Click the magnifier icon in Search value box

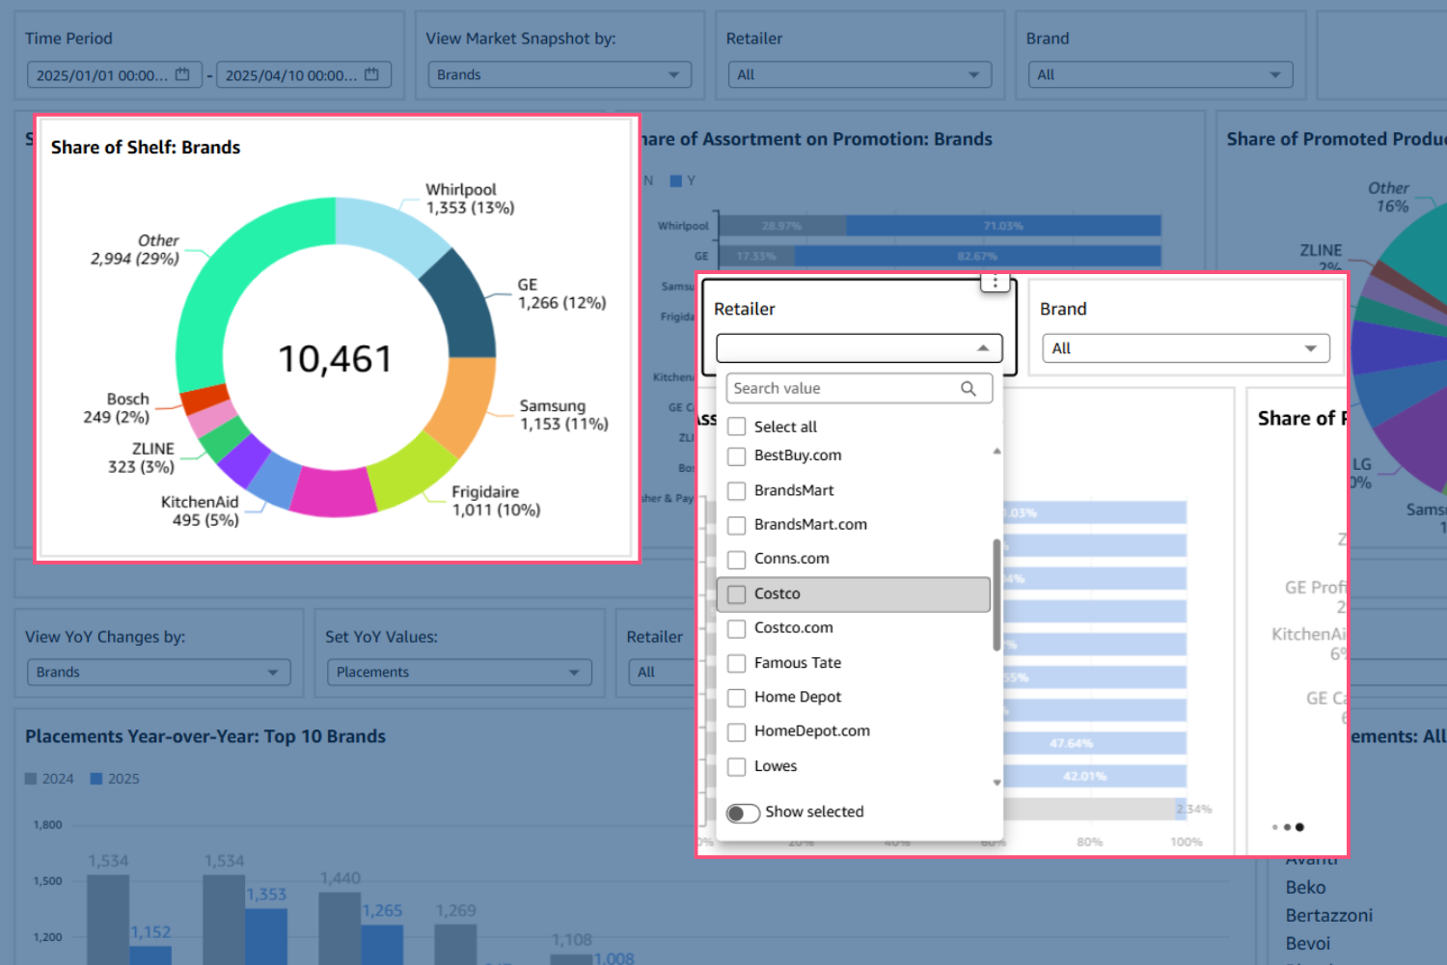(969, 388)
